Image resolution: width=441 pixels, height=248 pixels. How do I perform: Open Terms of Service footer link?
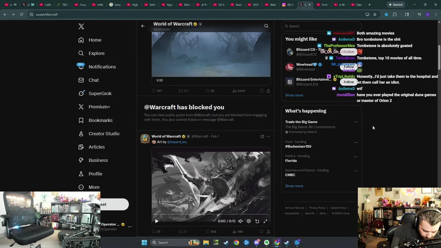click(x=295, y=208)
